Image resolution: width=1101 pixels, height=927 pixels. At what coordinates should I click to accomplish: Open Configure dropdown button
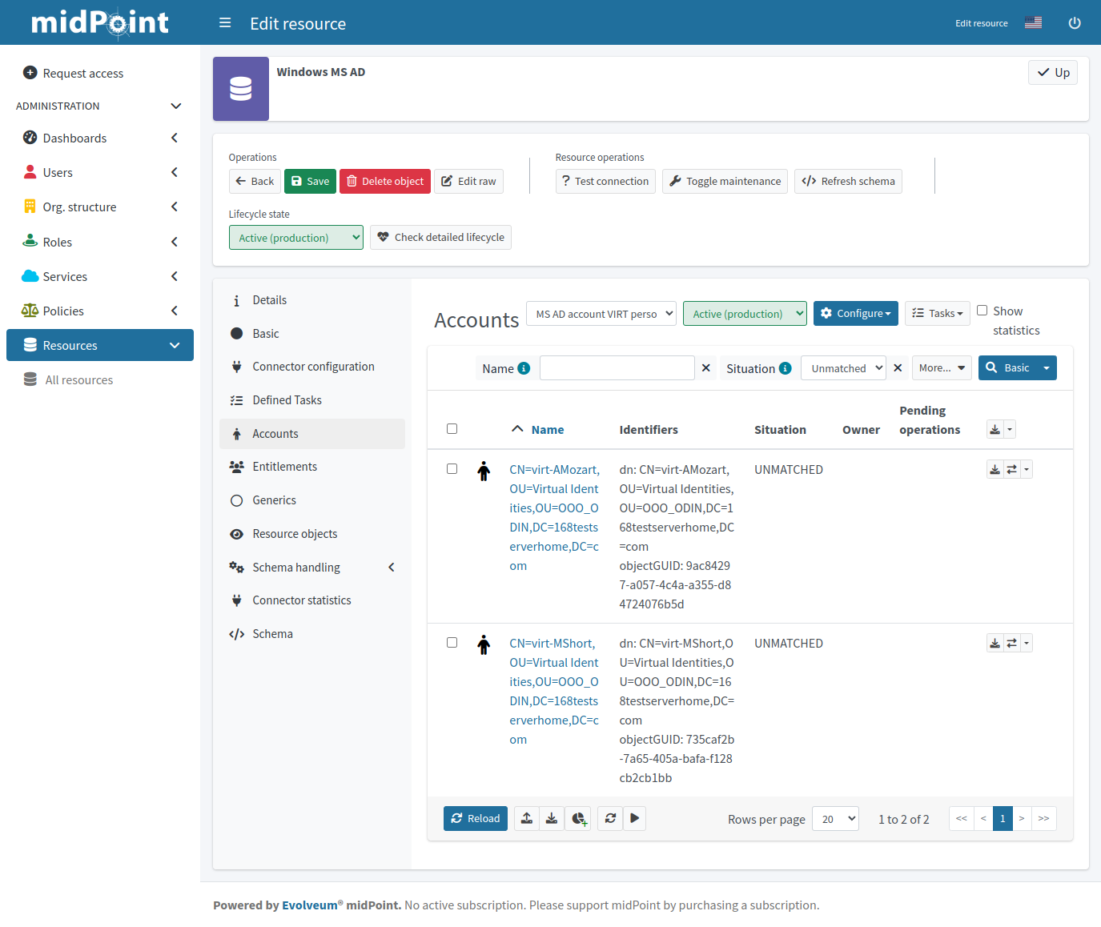pyautogui.click(x=856, y=314)
